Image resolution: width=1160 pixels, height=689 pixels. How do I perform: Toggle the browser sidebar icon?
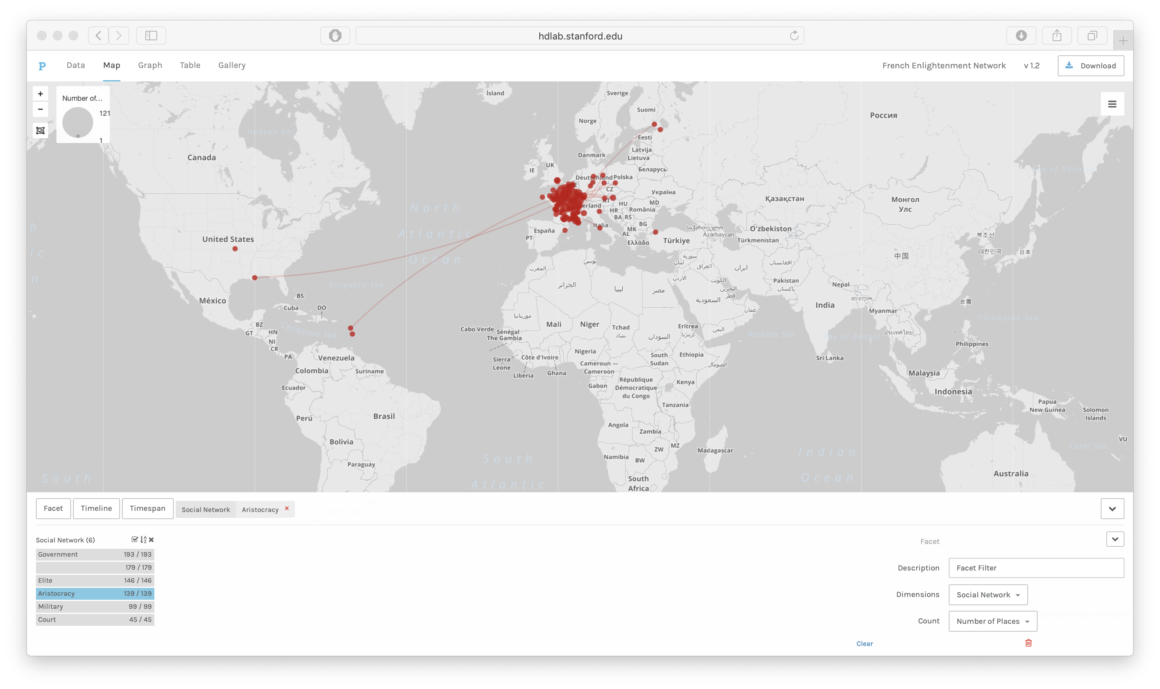point(151,36)
